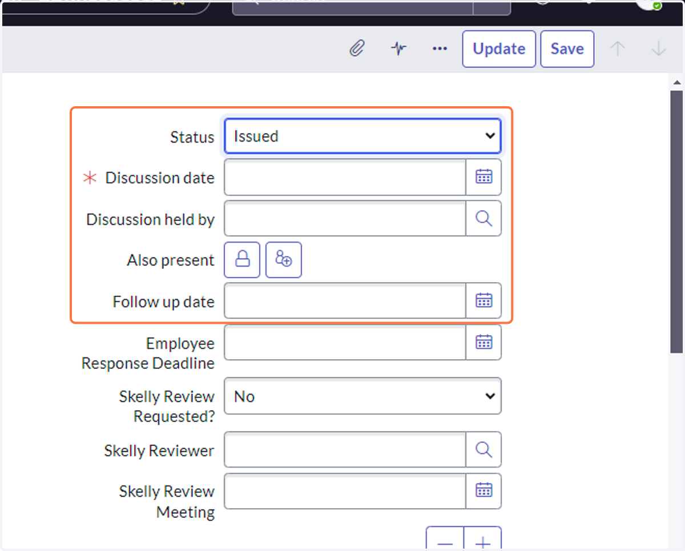Click the Update button
Viewport: 685px width, 551px height.
coord(499,49)
